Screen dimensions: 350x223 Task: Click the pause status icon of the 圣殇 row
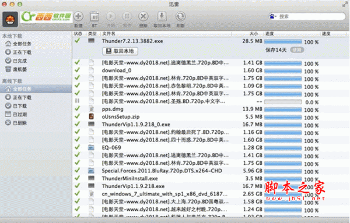click(x=77, y=101)
